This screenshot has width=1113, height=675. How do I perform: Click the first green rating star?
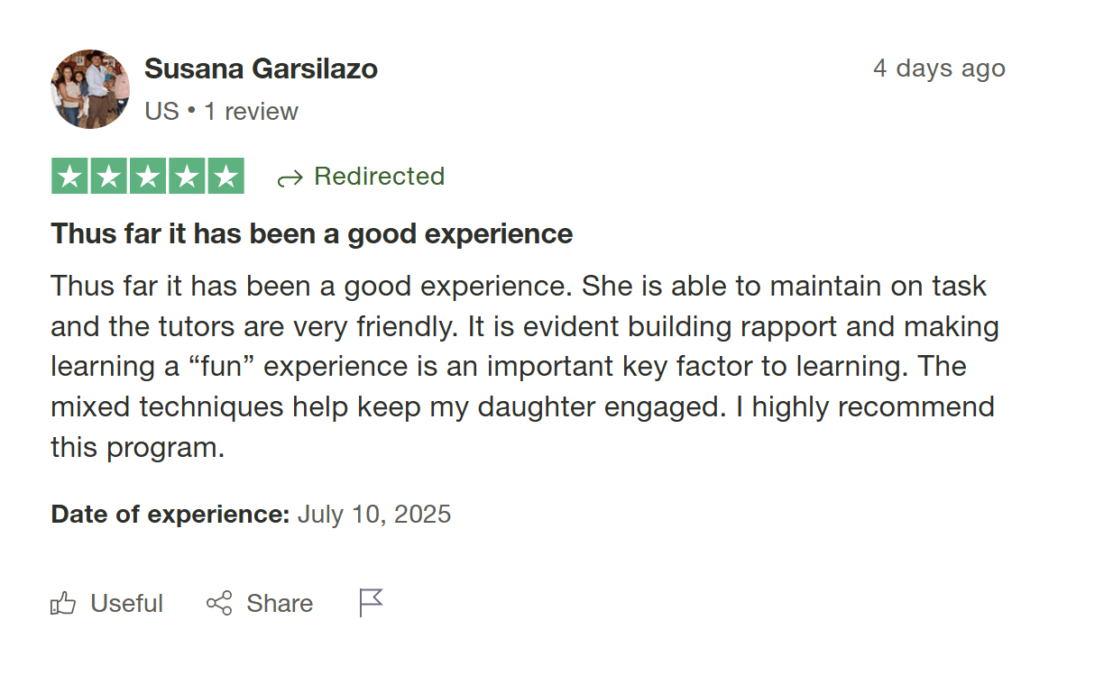[70, 176]
